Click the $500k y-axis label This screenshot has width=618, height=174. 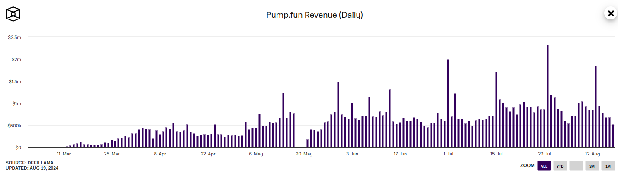14,126
